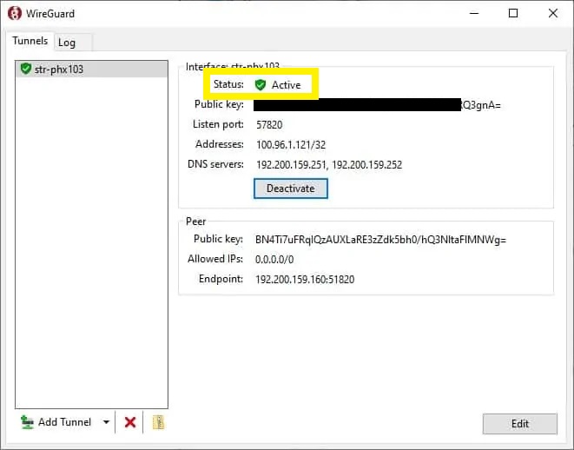Maximize the WireGuard window
This screenshot has height=450, width=574.
(513, 14)
